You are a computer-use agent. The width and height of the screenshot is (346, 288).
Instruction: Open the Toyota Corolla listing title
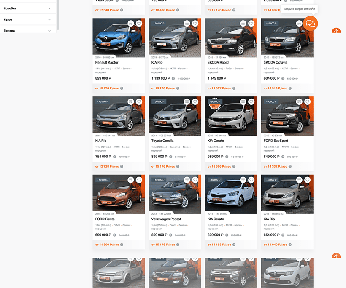pos(162,141)
